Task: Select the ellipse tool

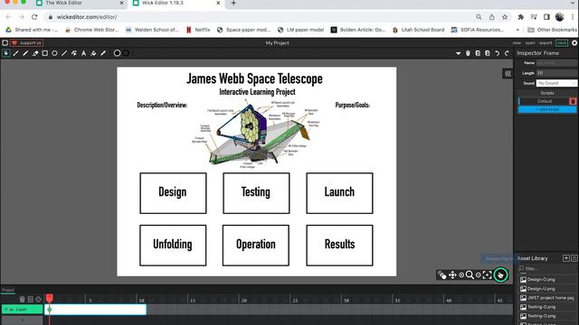Action: [x=54, y=53]
